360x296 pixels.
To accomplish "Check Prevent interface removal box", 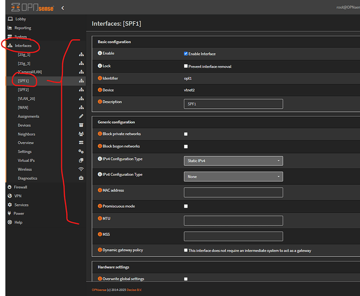I will coord(186,66).
